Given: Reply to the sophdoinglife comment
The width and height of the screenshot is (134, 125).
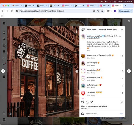Looking at the screenshot, I should [x=93, y=65].
